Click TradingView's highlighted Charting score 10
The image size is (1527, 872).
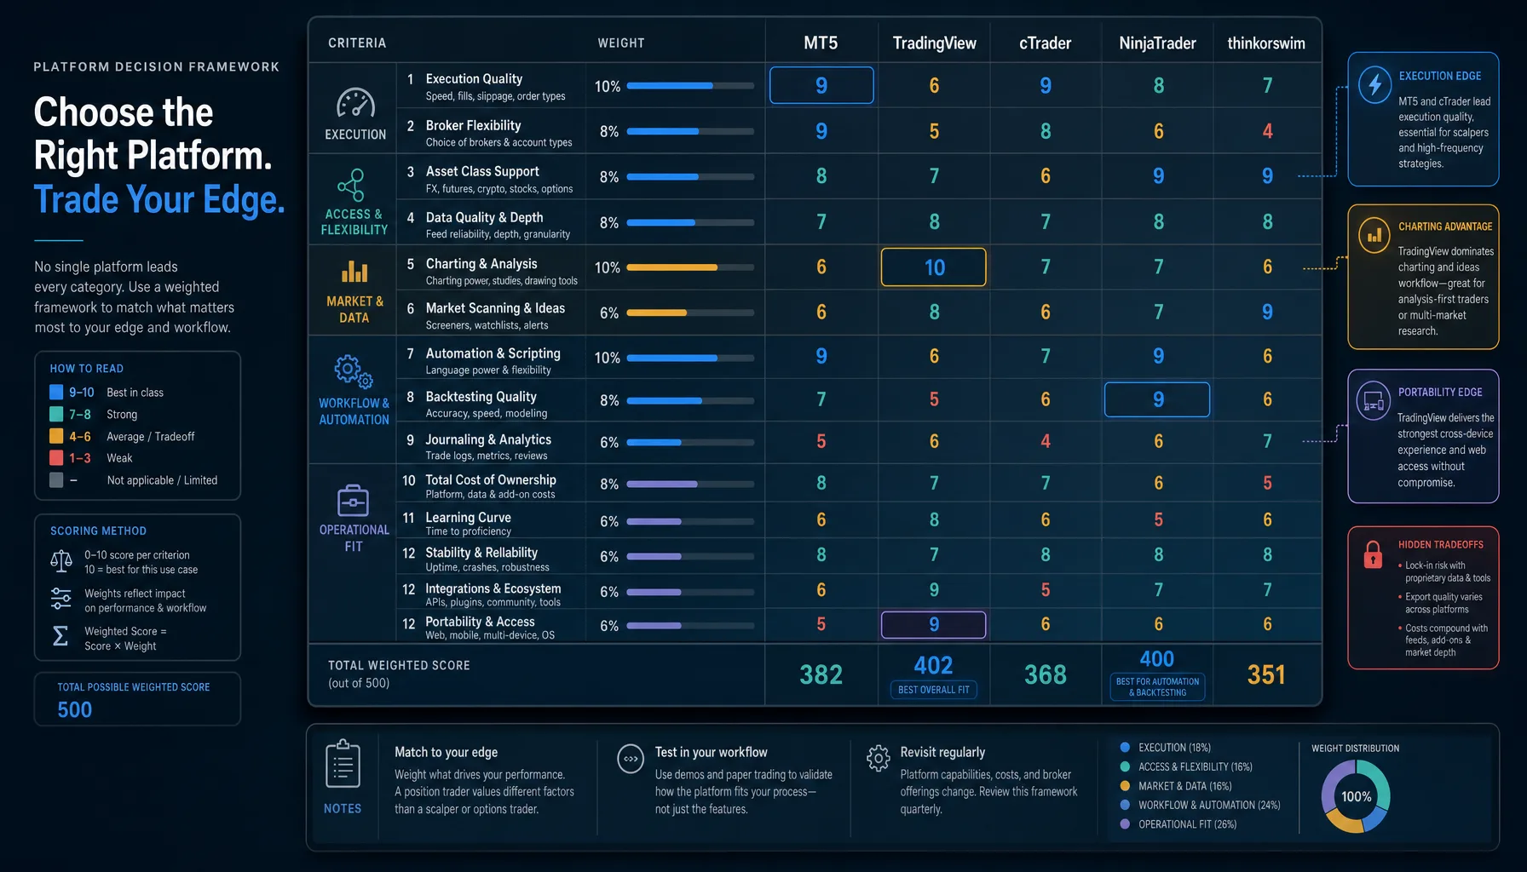[x=934, y=267]
